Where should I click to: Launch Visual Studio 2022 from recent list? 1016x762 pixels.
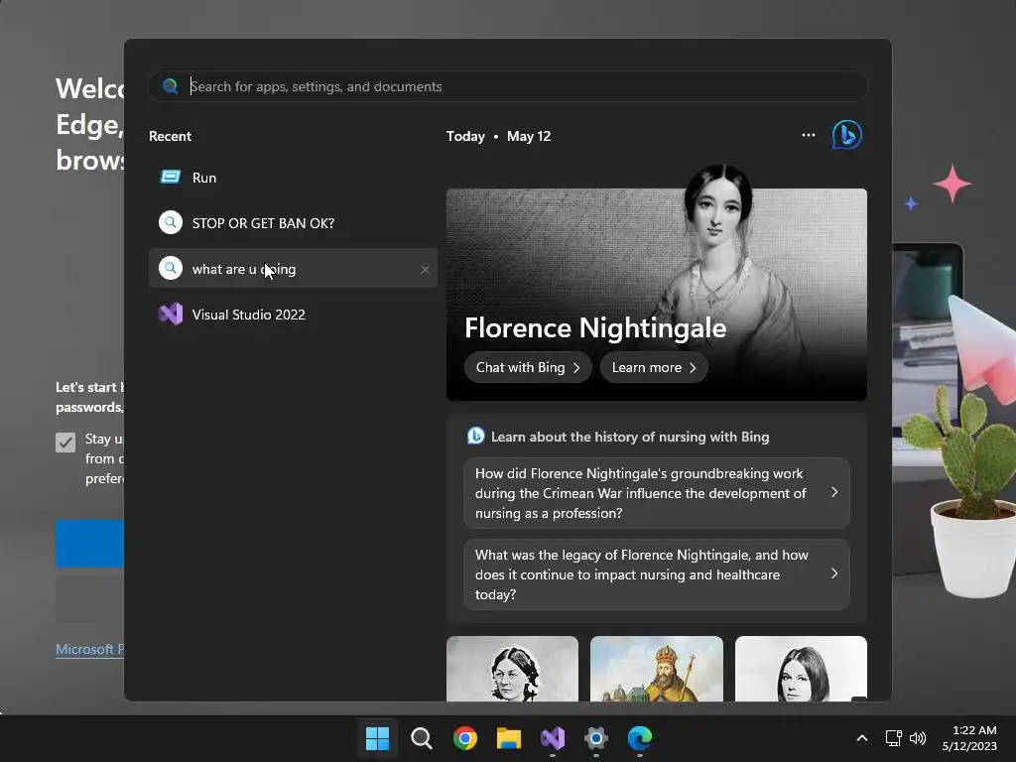293,315
